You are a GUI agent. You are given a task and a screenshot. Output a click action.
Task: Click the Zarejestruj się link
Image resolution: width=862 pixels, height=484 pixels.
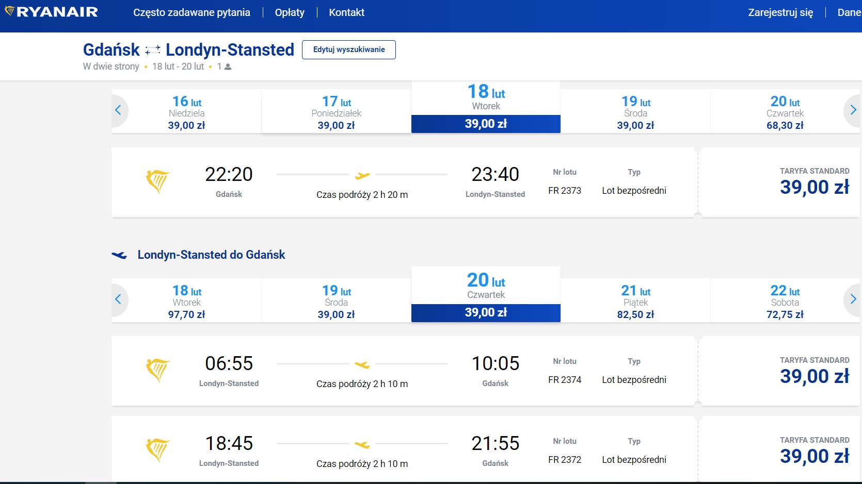(x=780, y=12)
